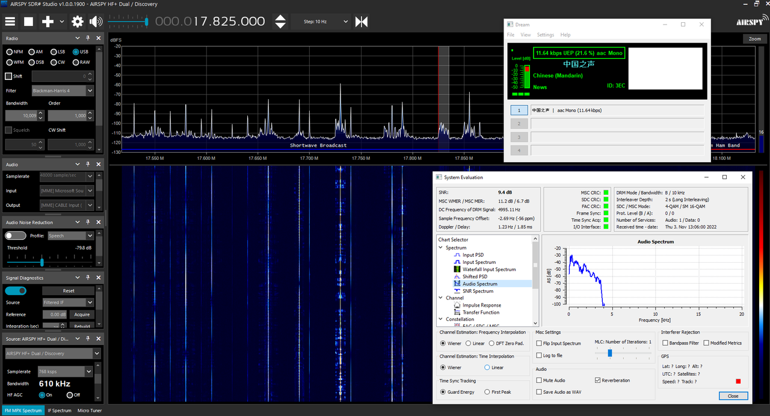Close the Source AIRSPY HF+ panel
770x416 pixels.
[x=97, y=339]
